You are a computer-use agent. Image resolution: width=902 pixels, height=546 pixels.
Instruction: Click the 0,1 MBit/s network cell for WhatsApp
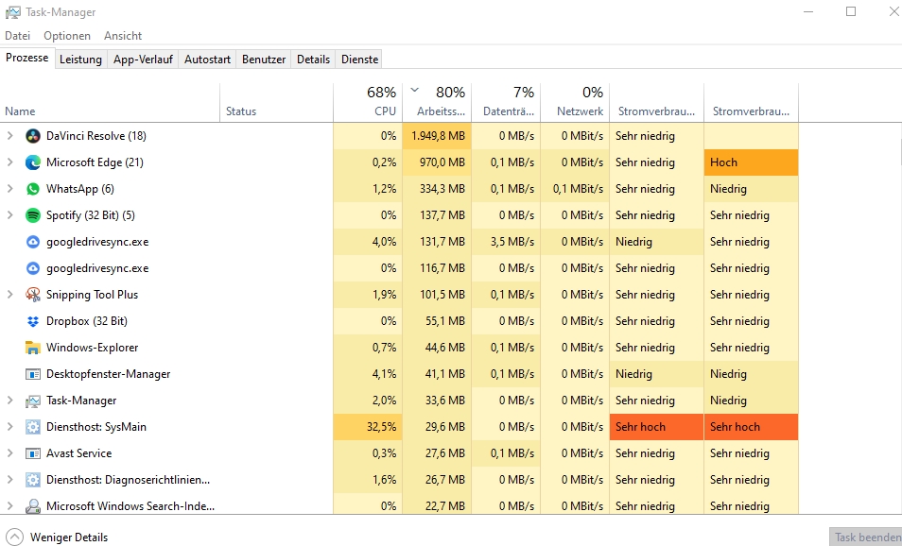tap(575, 189)
